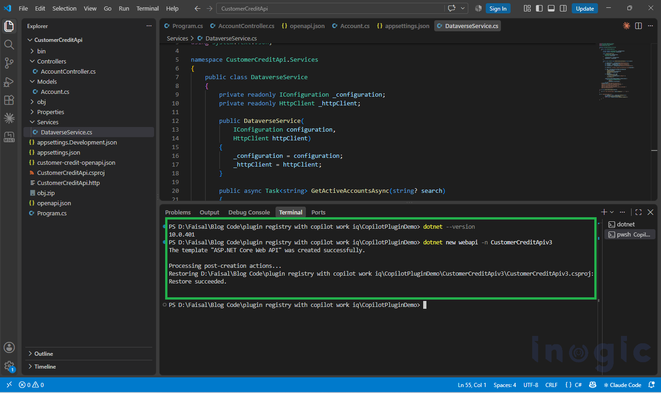Change language mode C# in status bar

click(x=578, y=385)
